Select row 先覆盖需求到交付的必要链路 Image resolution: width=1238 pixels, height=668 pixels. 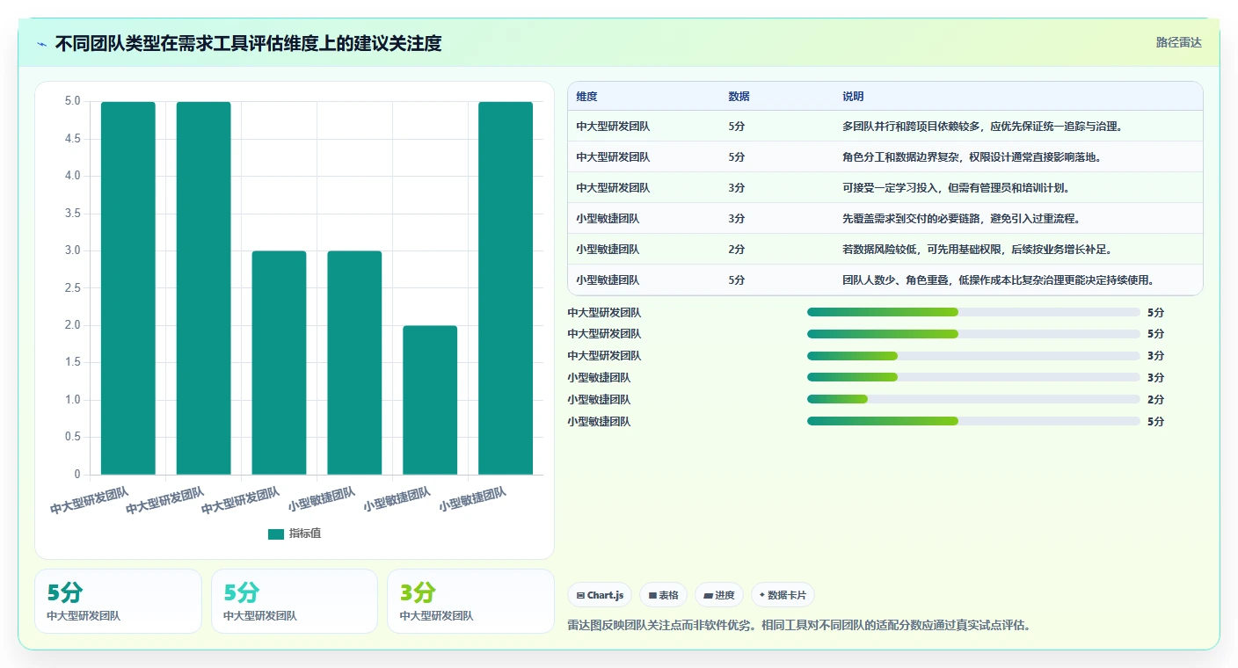click(885, 218)
